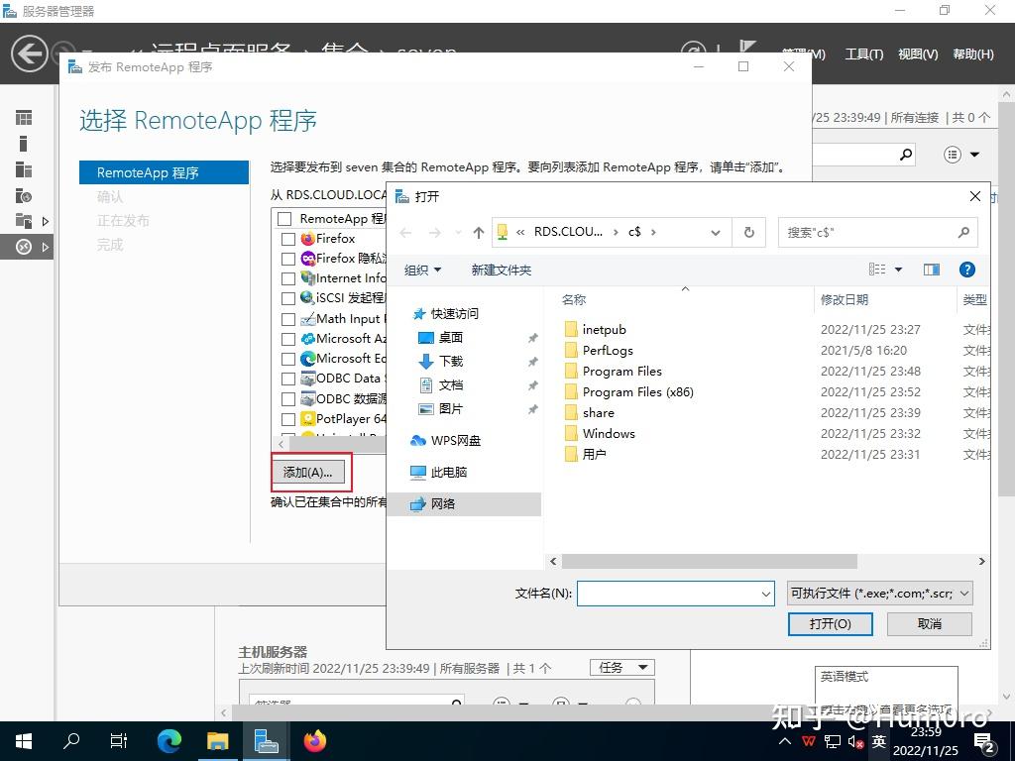Check the iSCSI 发起程序 checkbox
This screenshot has height=761, width=1015.
point(288,298)
